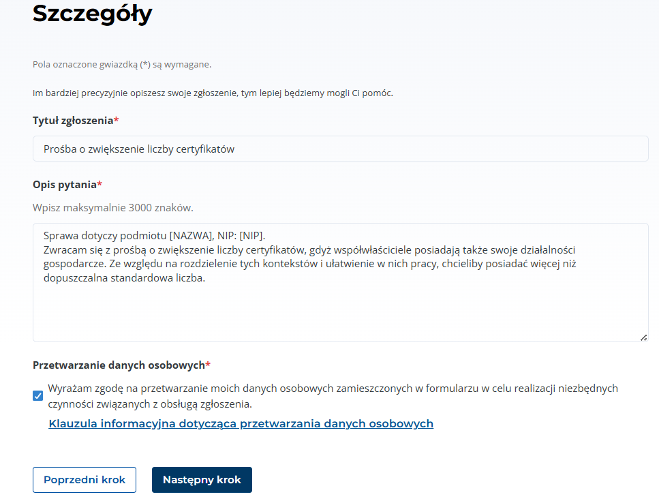Place cursor on [NIP] placeholder in description
Image resolution: width=659 pixels, height=501 pixels.
(x=251, y=237)
